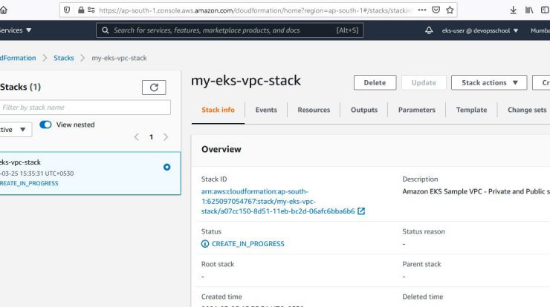The height and width of the screenshot is (307, 550).
Task: Open the tracking protection shield icon
Action: coord(67,10)
